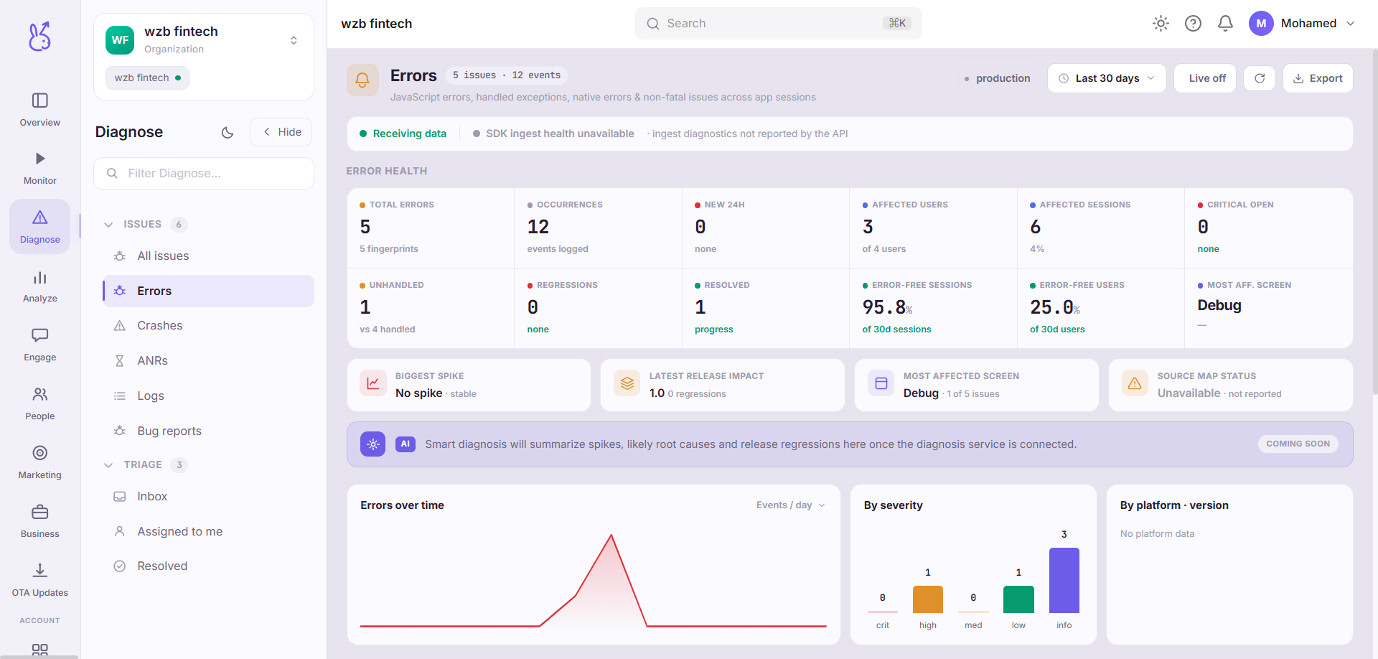Export the errors data
The image size is (1378, 659).
(x=1318, y=78)
